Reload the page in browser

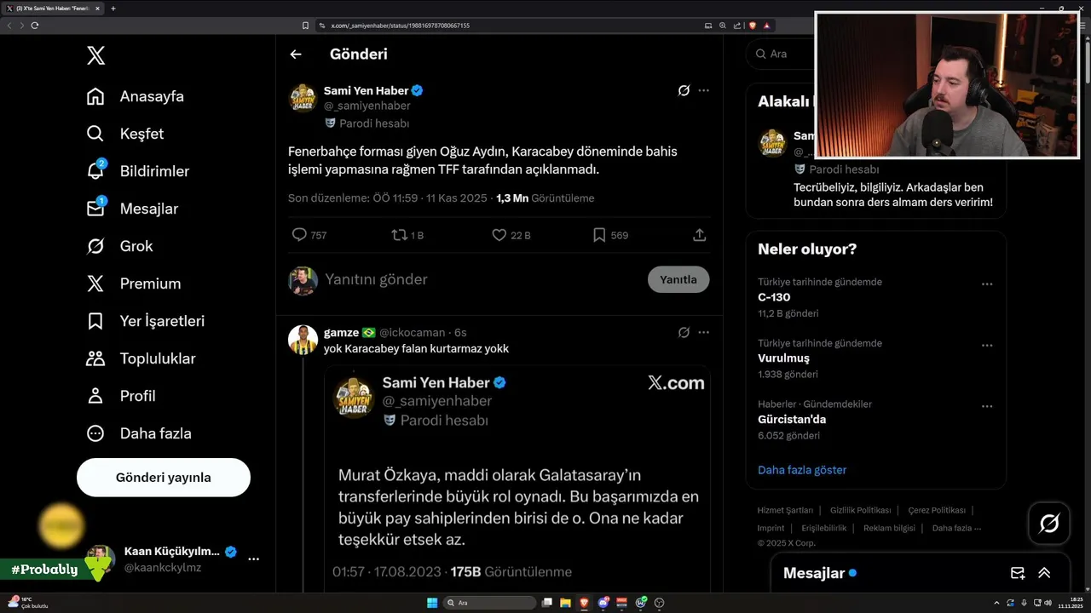click(35, 26)
